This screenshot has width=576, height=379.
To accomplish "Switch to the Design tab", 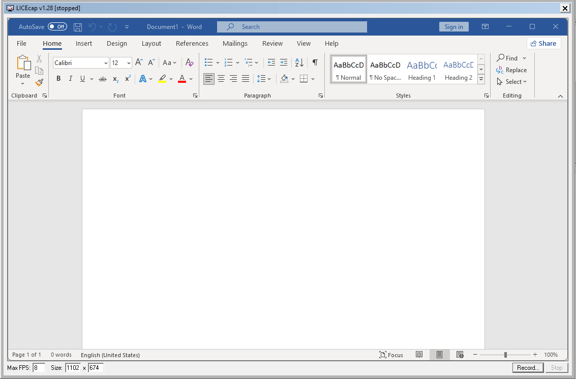I will (x=117, y=43).
